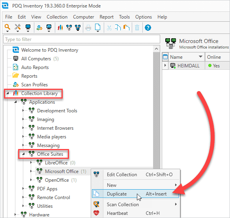
Task: Click the copy toolbar icon
Action: [x=118, y=28]
